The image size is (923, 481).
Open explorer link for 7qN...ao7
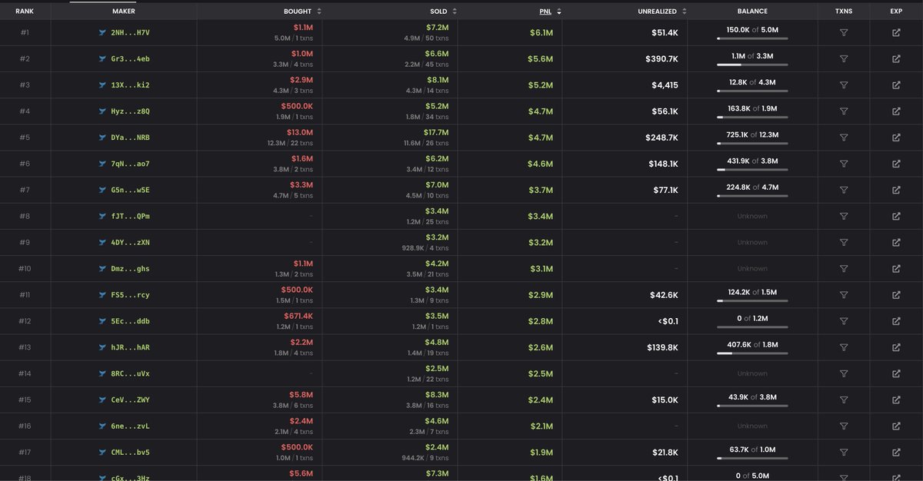click(x=896, y=164)
